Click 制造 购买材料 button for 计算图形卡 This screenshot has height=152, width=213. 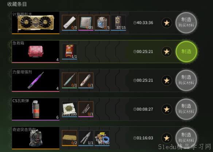pyautogui.click(x=186, y=23)
